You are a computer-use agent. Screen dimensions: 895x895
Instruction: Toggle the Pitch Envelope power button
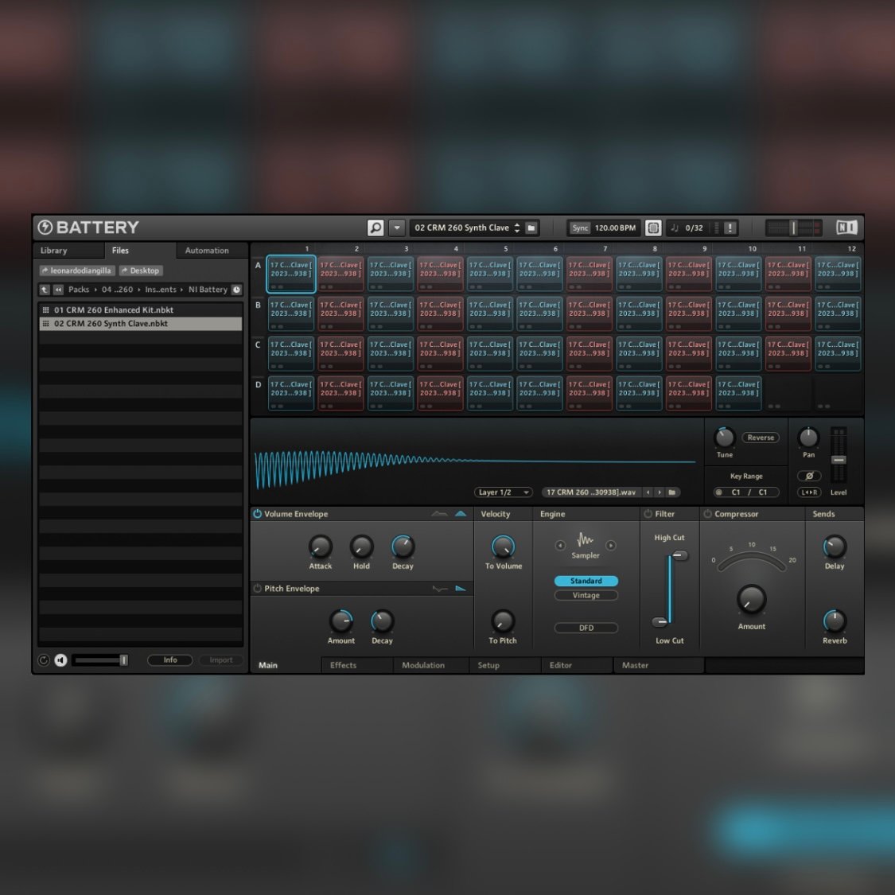[258, 589]
